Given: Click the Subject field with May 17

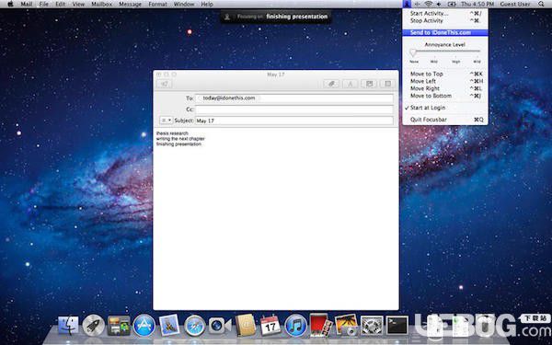Looking at the screenshot, I should (x=294, y=121).
